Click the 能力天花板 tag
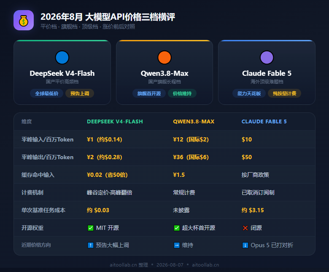 249,93
